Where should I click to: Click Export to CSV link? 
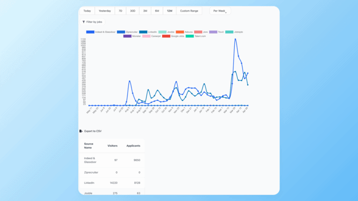click(x=93, y=131)
